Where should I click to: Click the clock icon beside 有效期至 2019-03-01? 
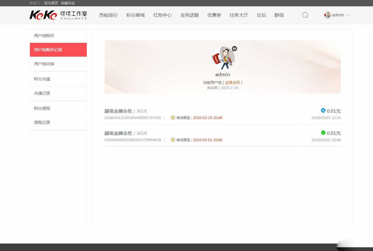[x=173, y=140]
